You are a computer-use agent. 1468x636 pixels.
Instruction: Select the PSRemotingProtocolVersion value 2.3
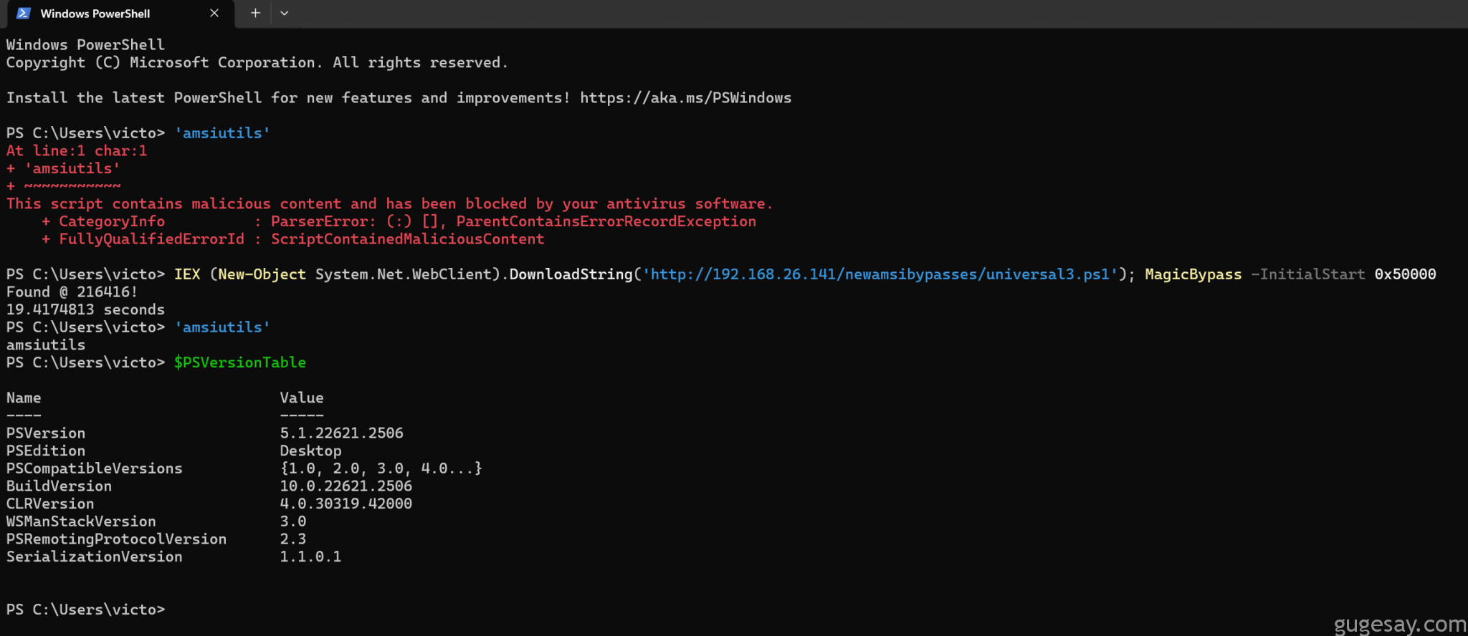click(293, 539)
